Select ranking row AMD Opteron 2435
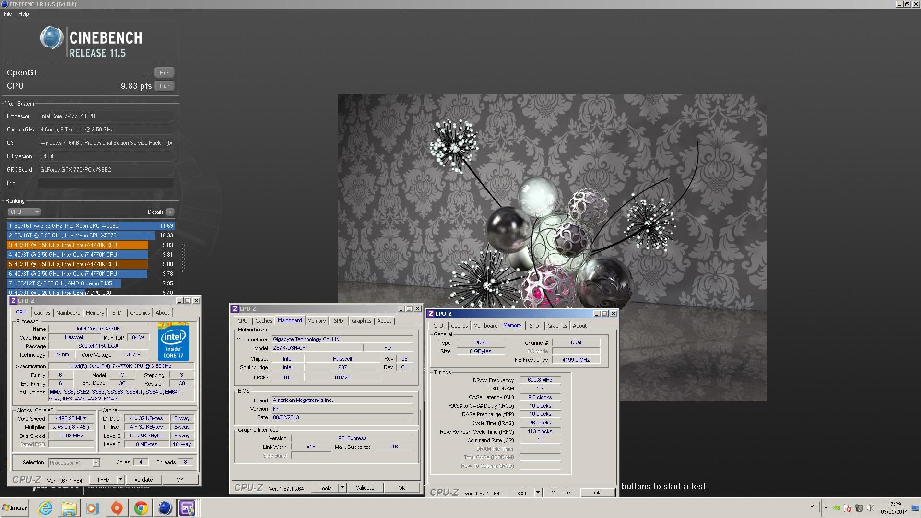The image size is (921, 518). point(91,283)
